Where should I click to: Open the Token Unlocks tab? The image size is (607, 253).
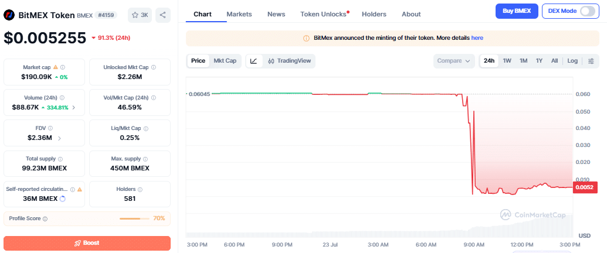324,14
